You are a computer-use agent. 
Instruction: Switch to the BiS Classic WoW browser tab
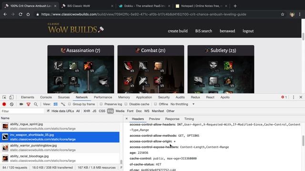click(87, 6)
